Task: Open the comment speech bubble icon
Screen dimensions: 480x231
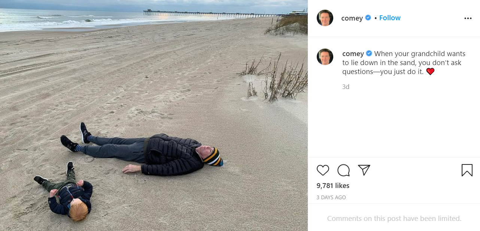Action: coord(343,170)
